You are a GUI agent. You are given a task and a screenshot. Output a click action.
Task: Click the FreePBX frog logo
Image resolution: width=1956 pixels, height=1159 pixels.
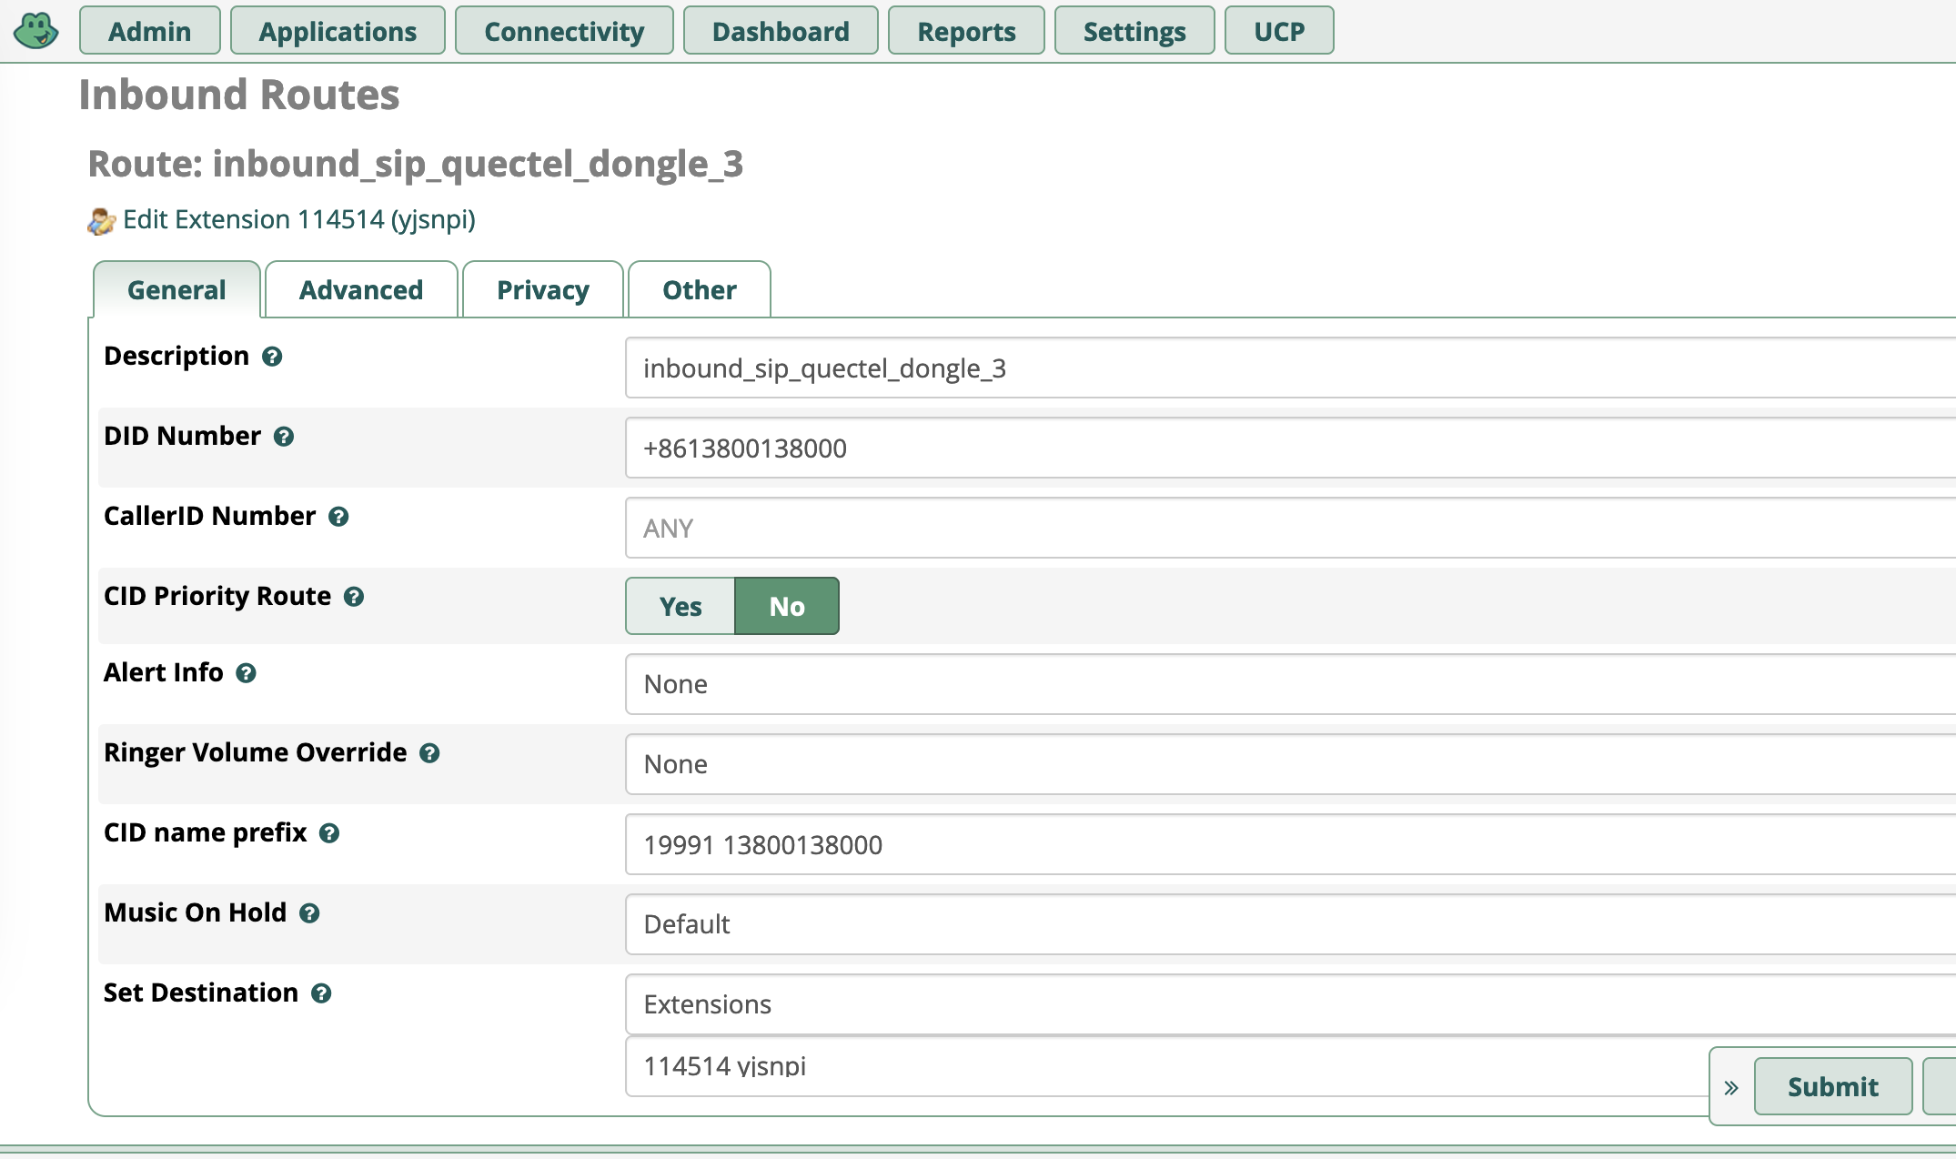35,30
